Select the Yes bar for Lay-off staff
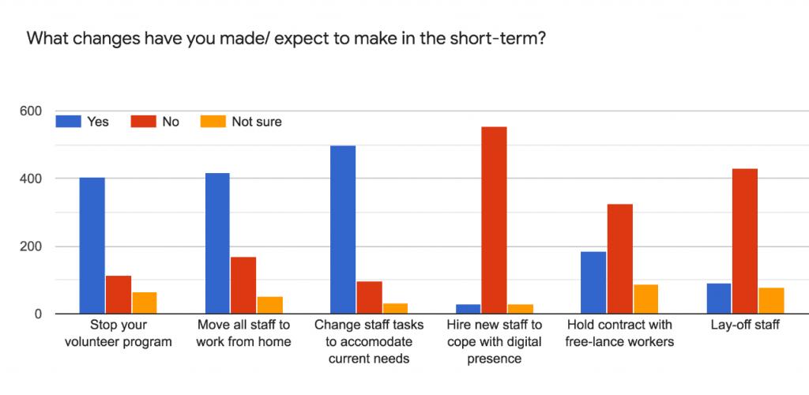Screen dimensions: 809x395 [x=719, y=299]
